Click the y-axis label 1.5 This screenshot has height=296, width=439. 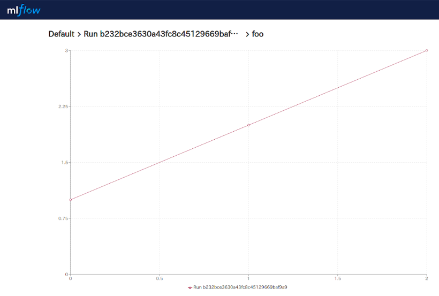coord(65,162)
